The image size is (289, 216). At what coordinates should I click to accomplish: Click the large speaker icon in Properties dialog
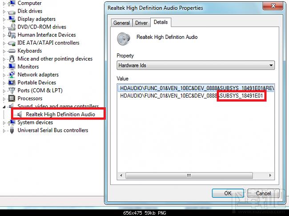click(x=124, y=39)
